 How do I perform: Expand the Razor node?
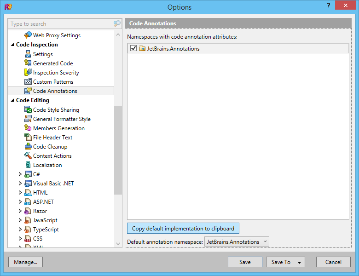pos(20,211)
